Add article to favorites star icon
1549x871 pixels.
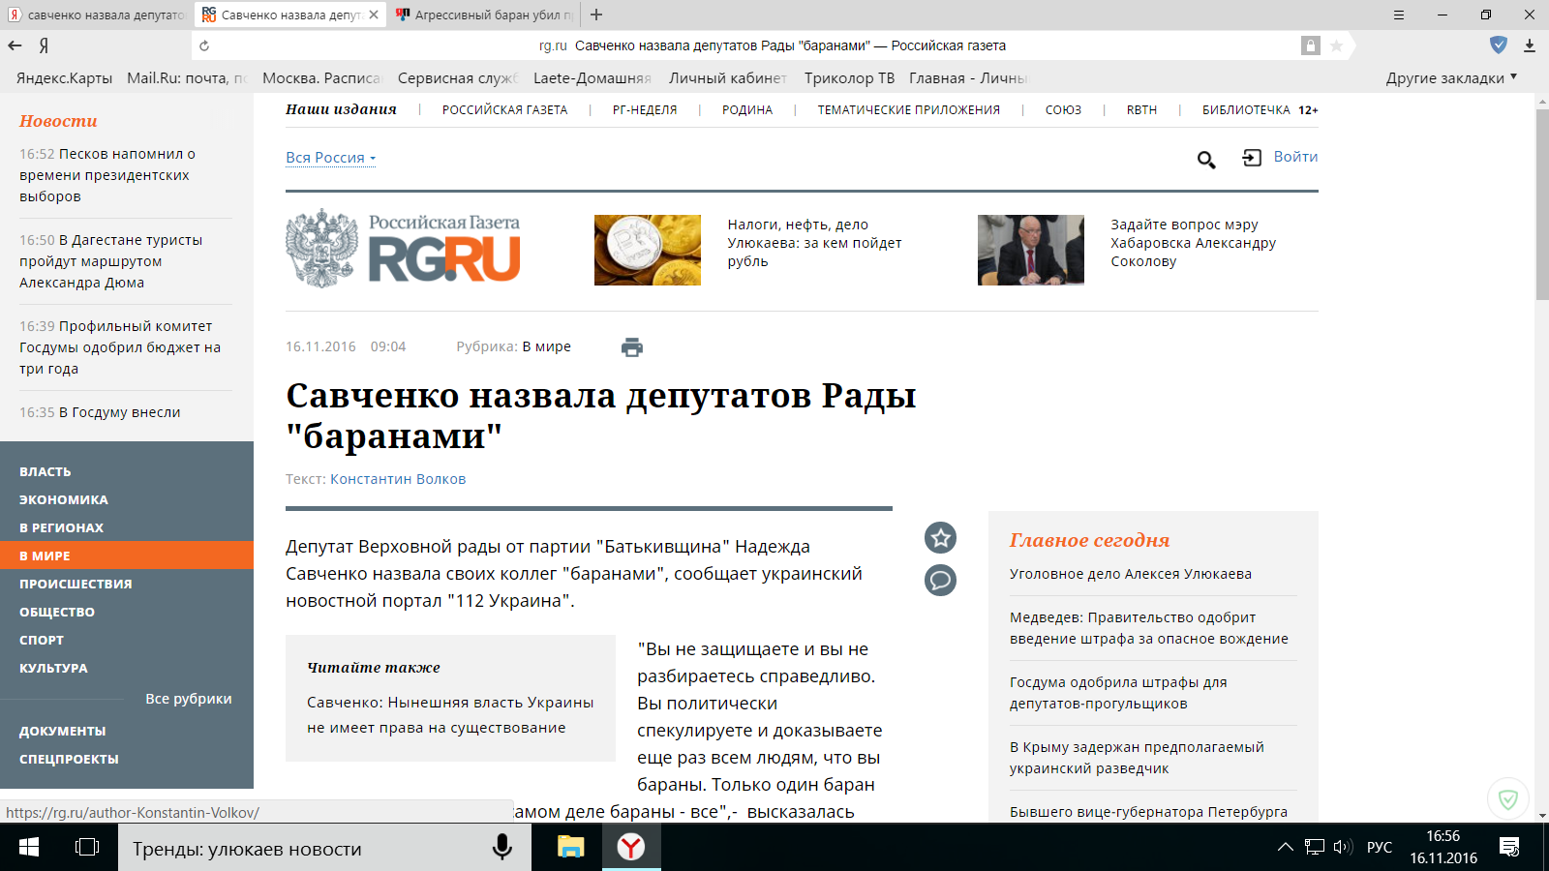coord(940,538)
